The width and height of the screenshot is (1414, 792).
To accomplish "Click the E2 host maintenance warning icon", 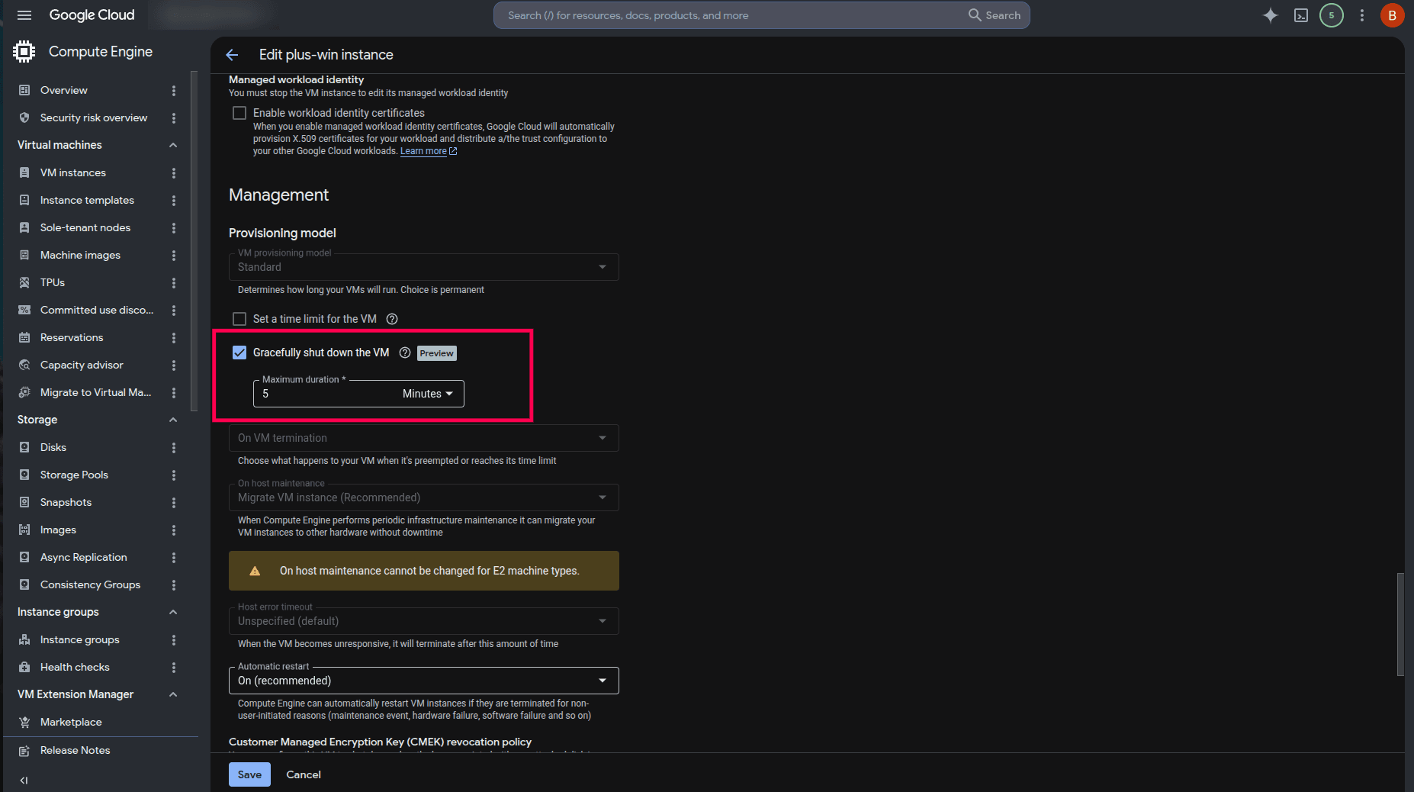I will (x=255, y=571).
